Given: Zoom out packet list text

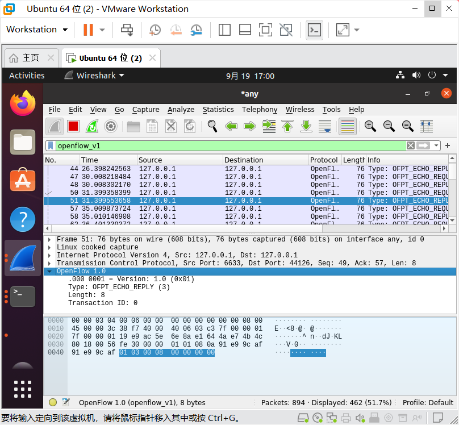Looking at the screenshot, I should click(x=389, y=127).
